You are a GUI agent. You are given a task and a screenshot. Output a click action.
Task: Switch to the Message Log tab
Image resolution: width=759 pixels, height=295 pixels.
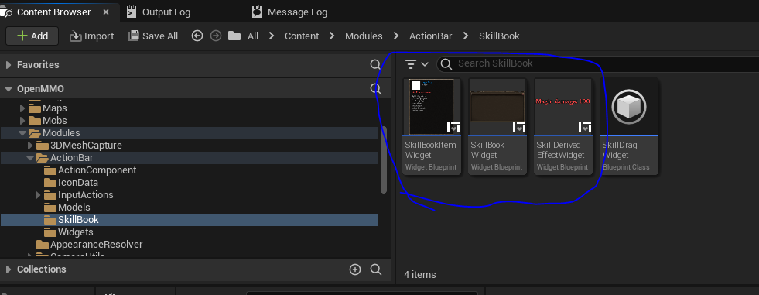pos(289,12)
